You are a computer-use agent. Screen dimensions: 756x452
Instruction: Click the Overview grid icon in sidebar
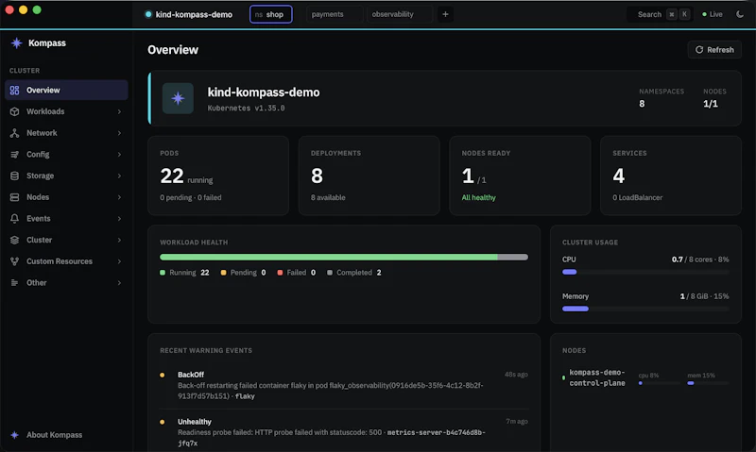14,90
